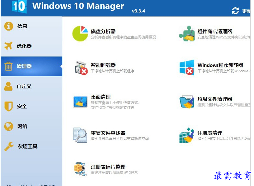
Task: Click the Windows 10 Manager title text
Action: [78, 6]
